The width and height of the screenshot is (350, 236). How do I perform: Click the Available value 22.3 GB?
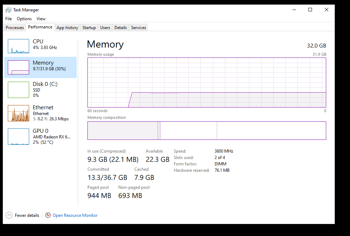point(158,160)
